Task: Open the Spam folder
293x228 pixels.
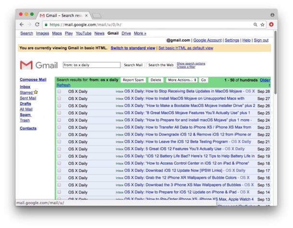Action: pyautogui.click(x=25, y=115)
